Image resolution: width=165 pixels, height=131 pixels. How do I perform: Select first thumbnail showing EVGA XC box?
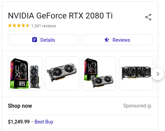click(x=25, y=74)
